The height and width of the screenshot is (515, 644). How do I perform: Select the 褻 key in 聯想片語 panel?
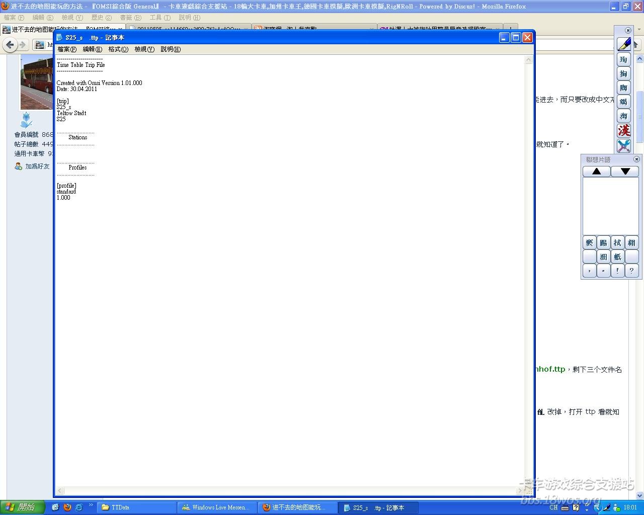click(x=590, y=243)
